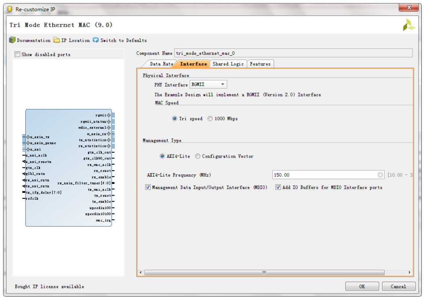The height and width of the screenshot is (298, 424).
Task: Click the gtx_clk90_out port label
Action: 97,159
